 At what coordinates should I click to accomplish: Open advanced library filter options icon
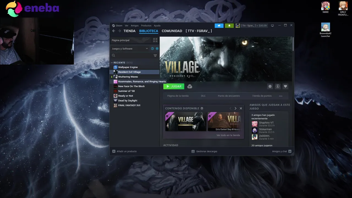(155, 56)
